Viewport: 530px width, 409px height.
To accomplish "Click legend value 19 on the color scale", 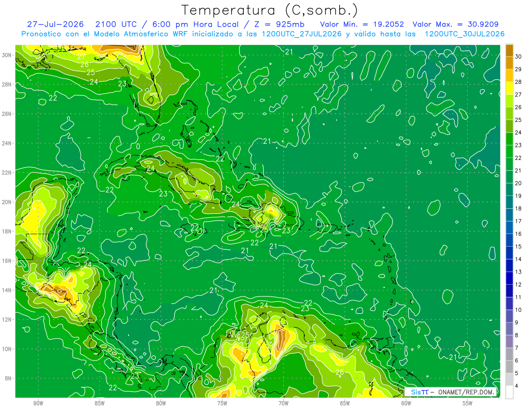I will coord(519,196).
